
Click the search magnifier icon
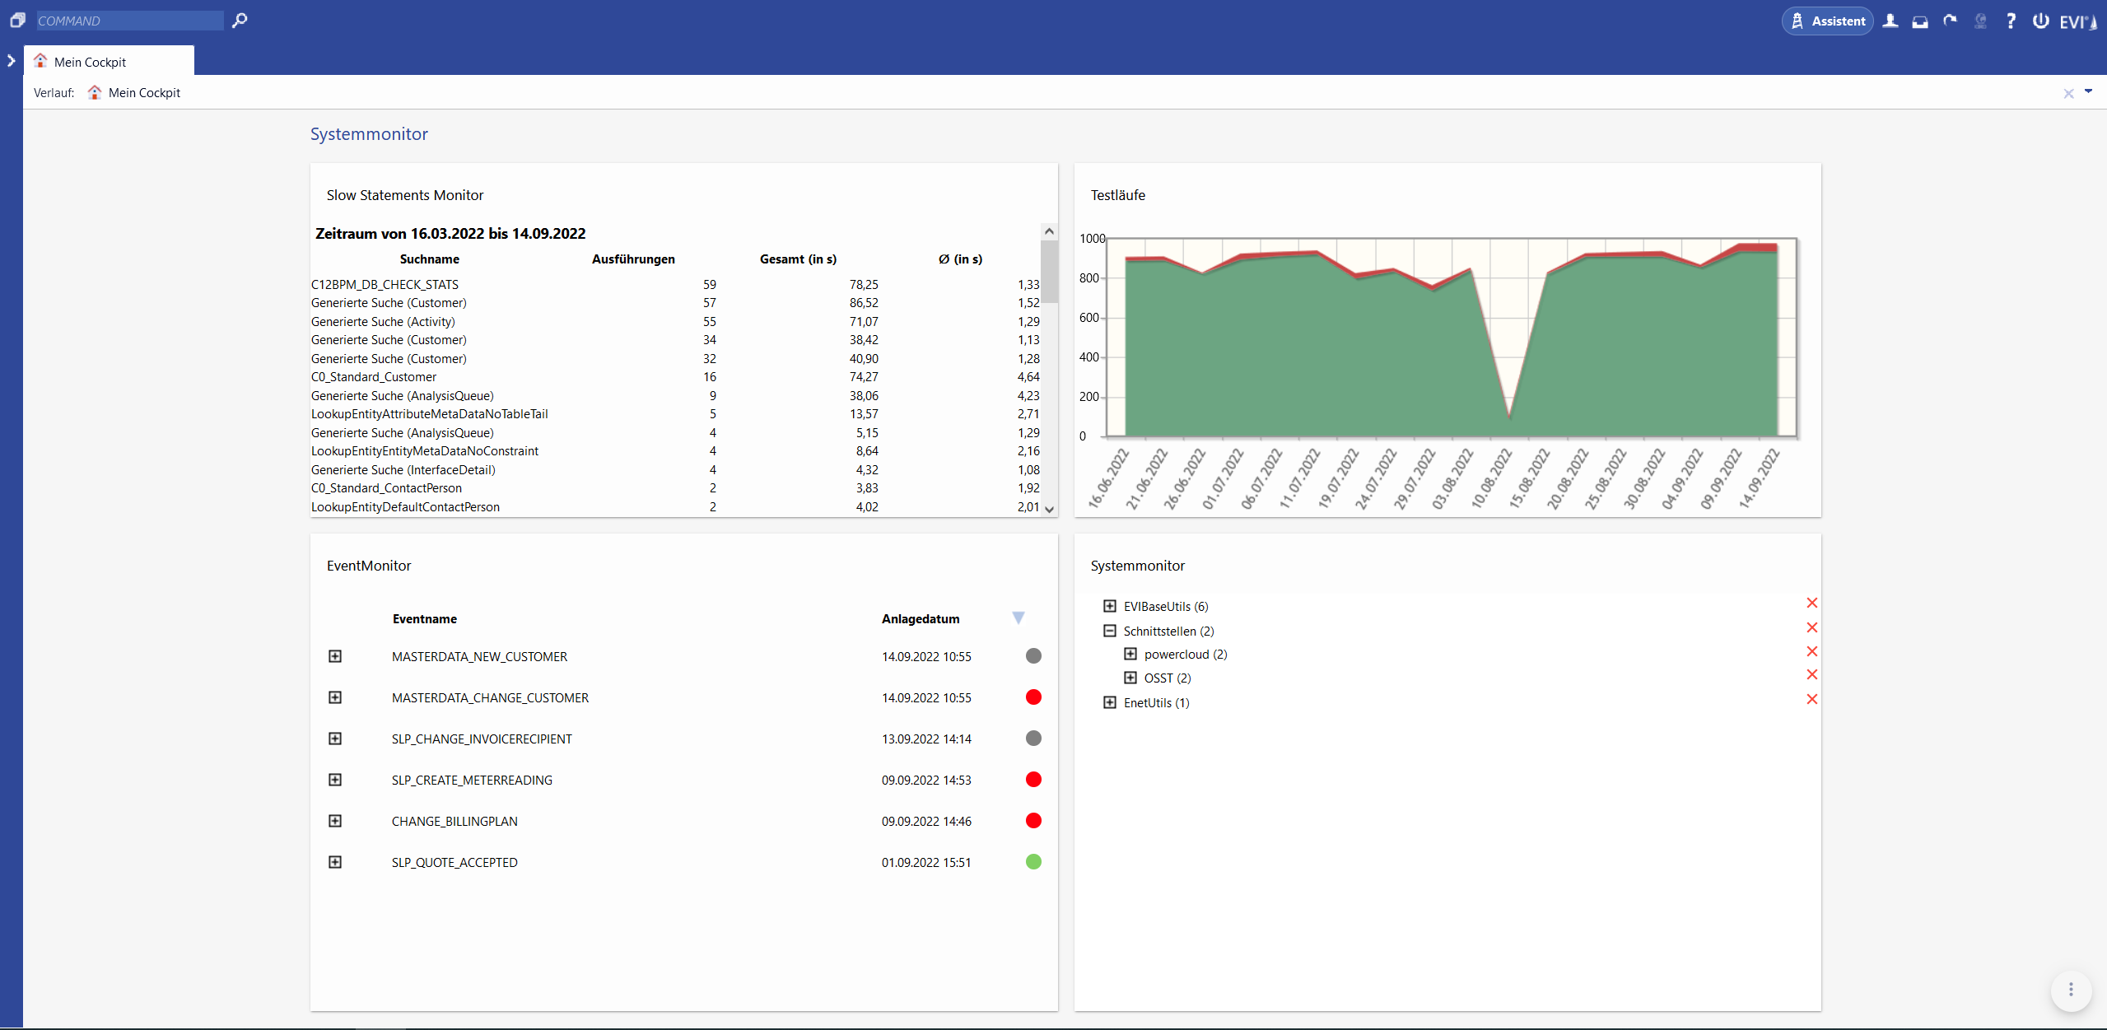240,21
